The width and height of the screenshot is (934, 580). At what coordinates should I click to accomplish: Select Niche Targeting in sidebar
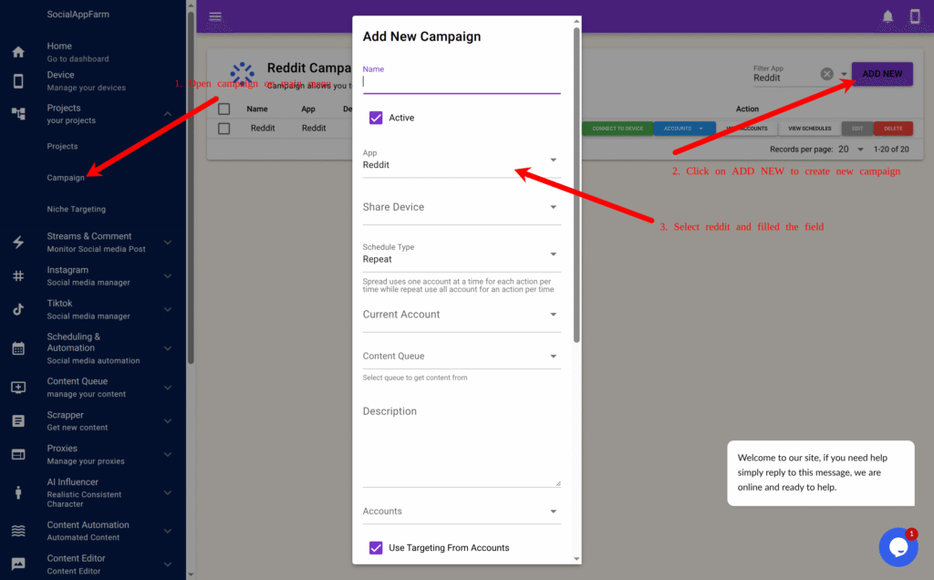(x=77, y=210)
